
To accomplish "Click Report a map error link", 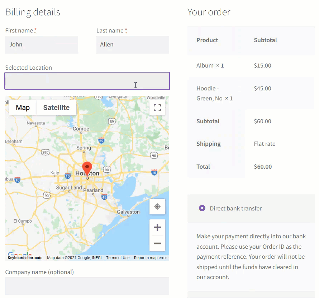I will click(x=150, y=258).
